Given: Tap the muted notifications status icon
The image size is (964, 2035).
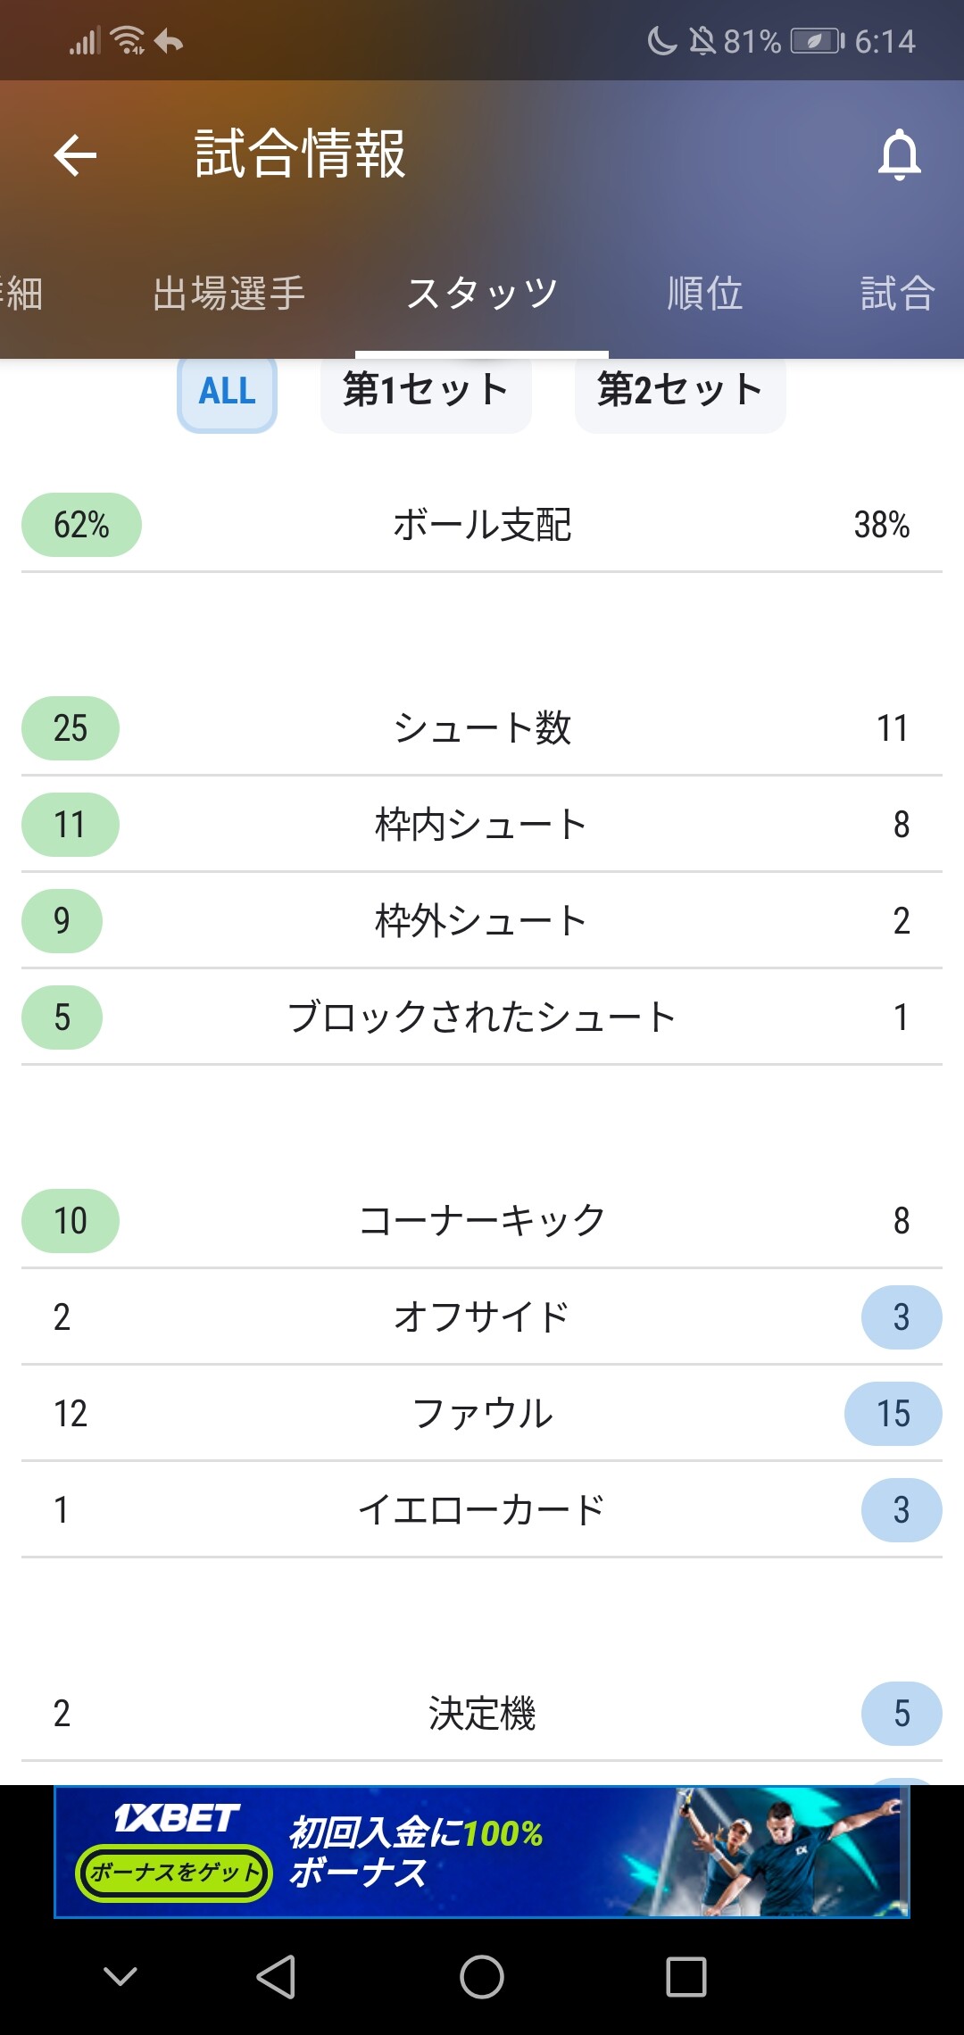Looking at the screenshot, I should (x=702, y=41).
